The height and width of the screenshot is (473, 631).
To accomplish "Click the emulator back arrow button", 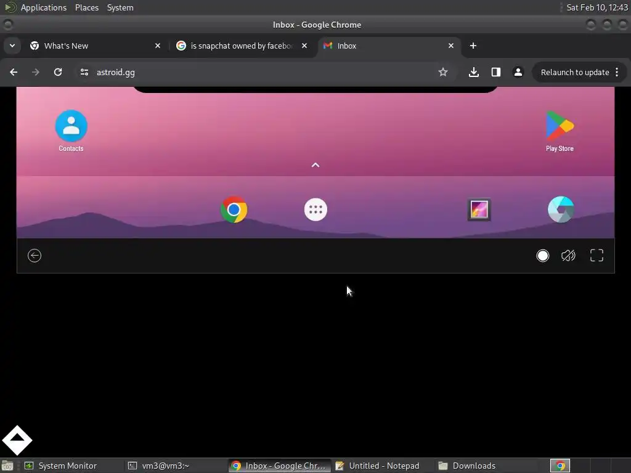I will tap(35, 256).
